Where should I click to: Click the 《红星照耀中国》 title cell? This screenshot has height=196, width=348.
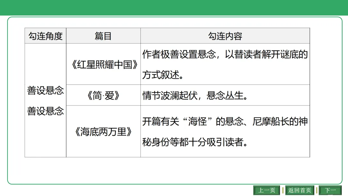pyautogui.click(x=103, y=64)
